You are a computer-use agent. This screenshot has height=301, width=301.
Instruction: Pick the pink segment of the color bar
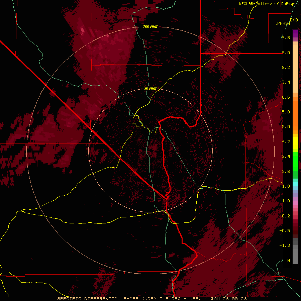click(x=295, y=203)
